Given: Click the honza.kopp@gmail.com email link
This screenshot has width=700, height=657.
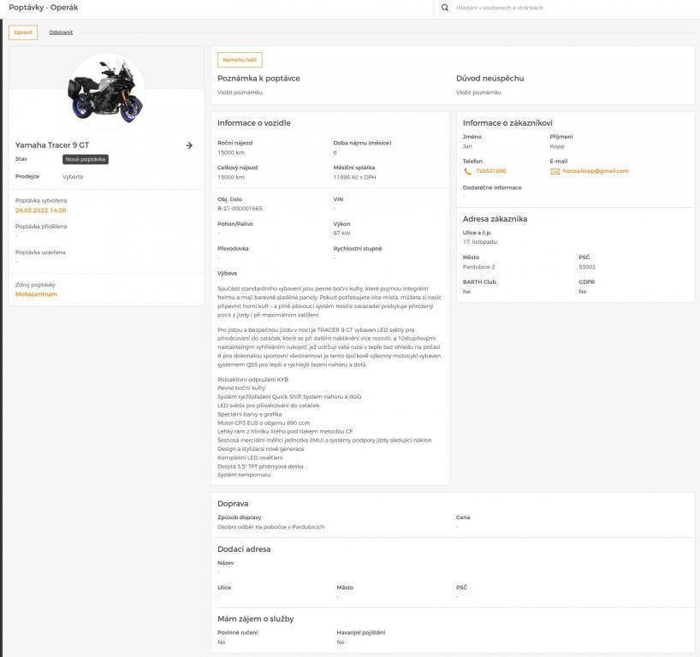Looking at the screenshot, I should (x=595, y=171).
